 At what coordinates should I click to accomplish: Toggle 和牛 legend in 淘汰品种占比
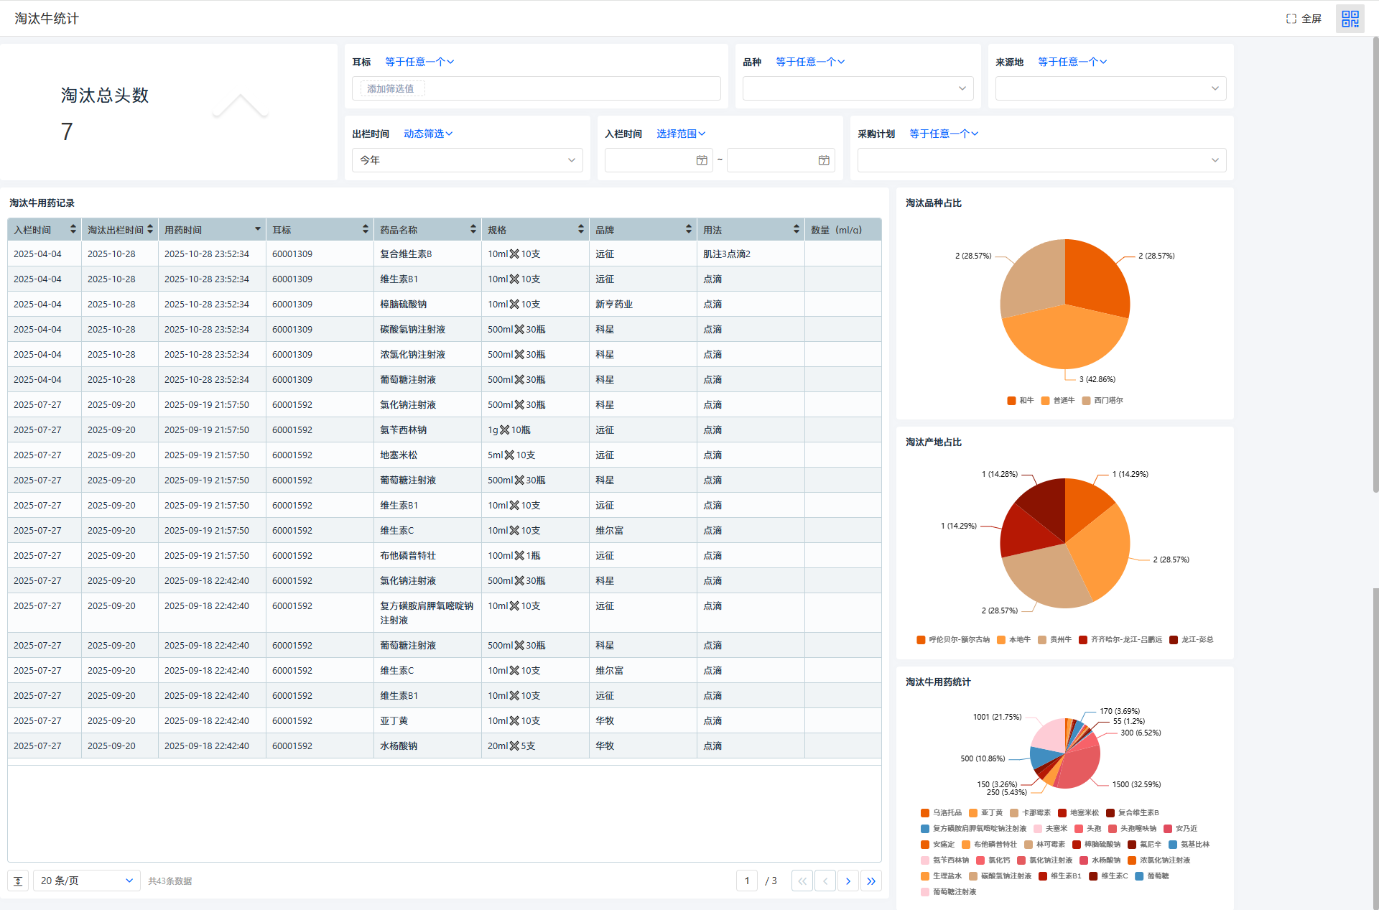1020,401
